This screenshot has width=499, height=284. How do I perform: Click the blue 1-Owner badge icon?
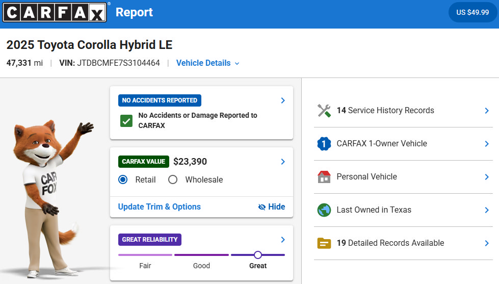(x=324, y=144)
